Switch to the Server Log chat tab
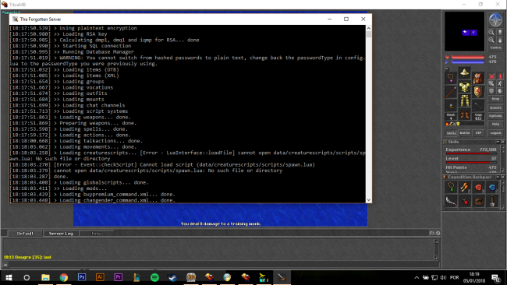507x285 pixels. [61, 234]
